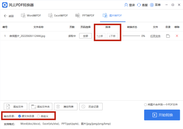Open the 菜单 menu
The image size is (183, 129).
155,5
